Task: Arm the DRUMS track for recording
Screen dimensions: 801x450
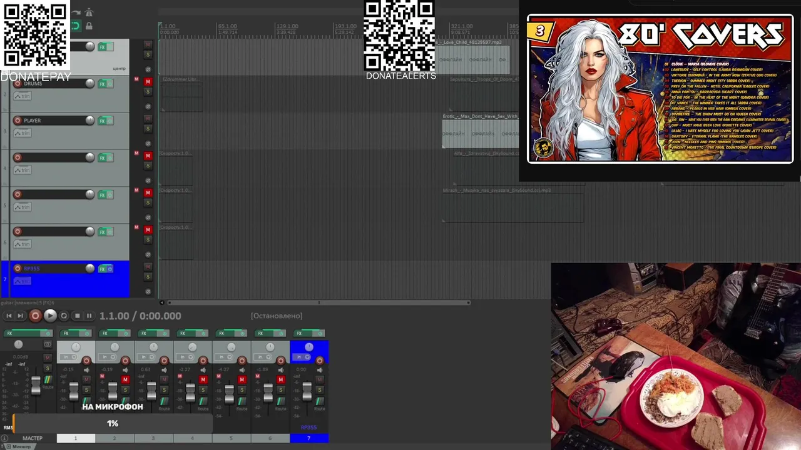Action: (x=18, y=84)
